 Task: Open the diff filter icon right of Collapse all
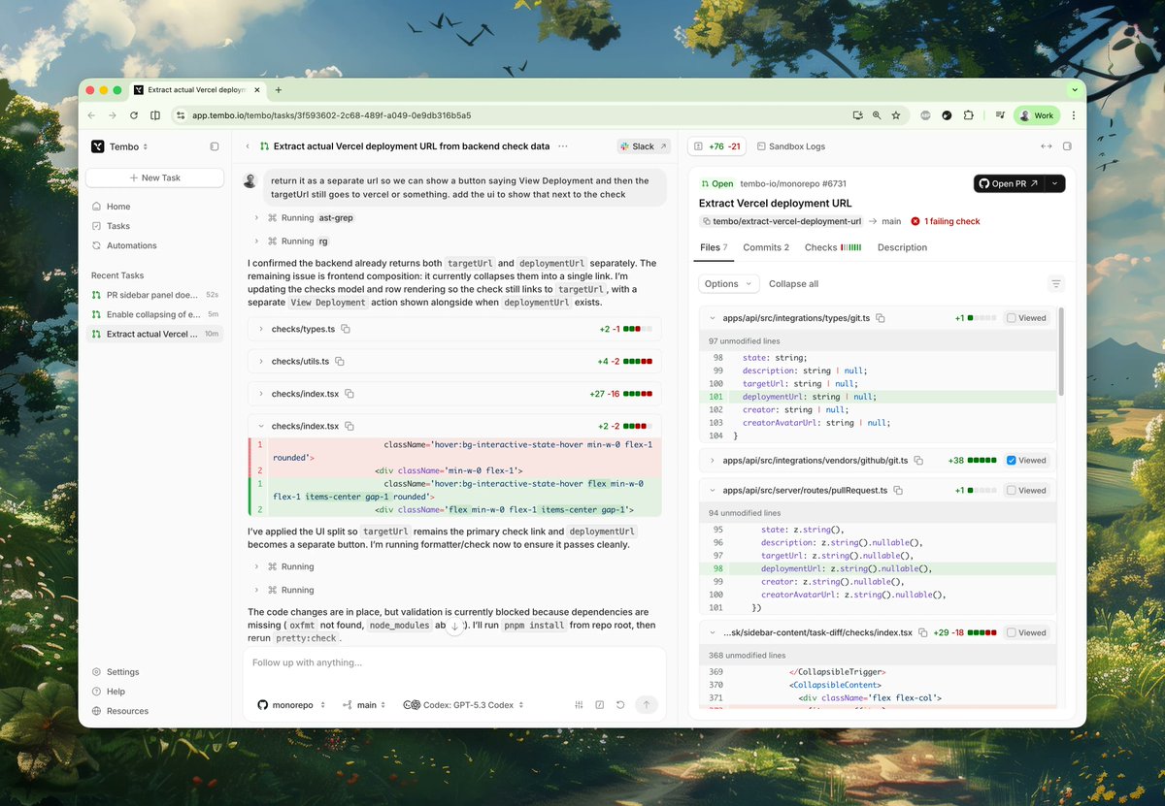[1056, 284]
